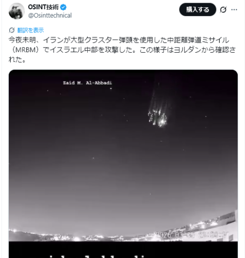Click the video timestamp overlay
Image resolution: width=245 pixels, height=258 pixels.
192,235
